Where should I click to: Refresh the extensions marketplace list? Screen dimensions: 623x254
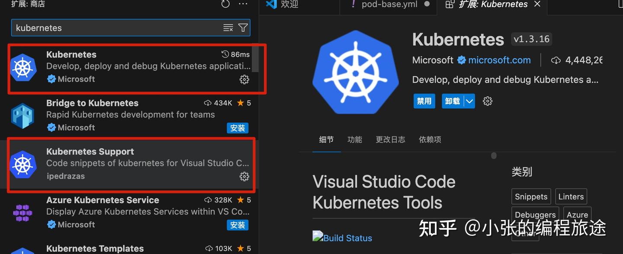(x=225, y=4)
